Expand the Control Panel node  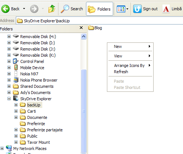tap(9, 61)
